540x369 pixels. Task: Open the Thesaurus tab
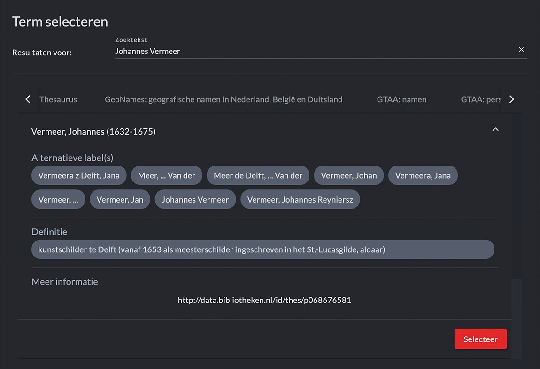[x=58, y=99]
